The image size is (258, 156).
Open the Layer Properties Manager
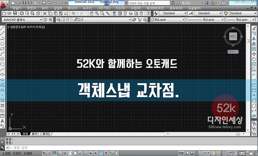pos(58,20)
